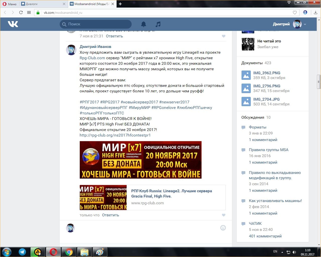The width and height of the screenshot is (321, 257).
Task: Click the IMG_3962.PNG document icon
Action: click(x=246, y=75)
